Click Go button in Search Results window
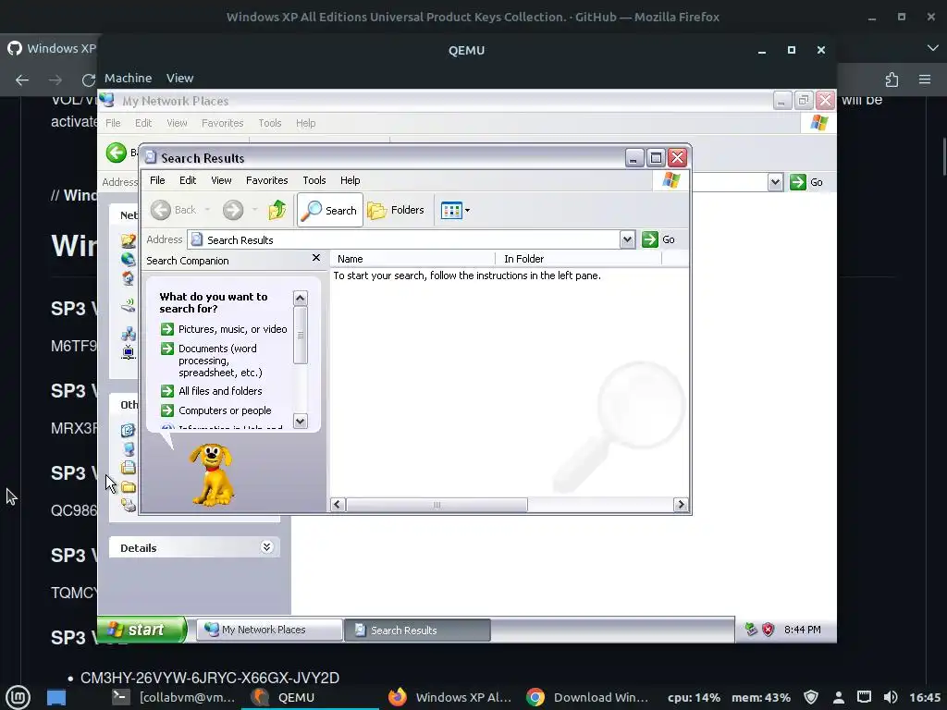Image resolution: width=947 pixels, height=710 pixels. coord(658,239)
